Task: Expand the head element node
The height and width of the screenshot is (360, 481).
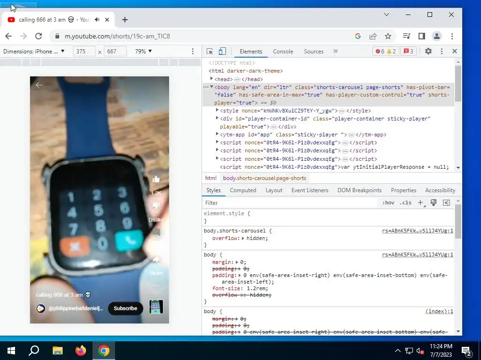Action: pos(211,79)
